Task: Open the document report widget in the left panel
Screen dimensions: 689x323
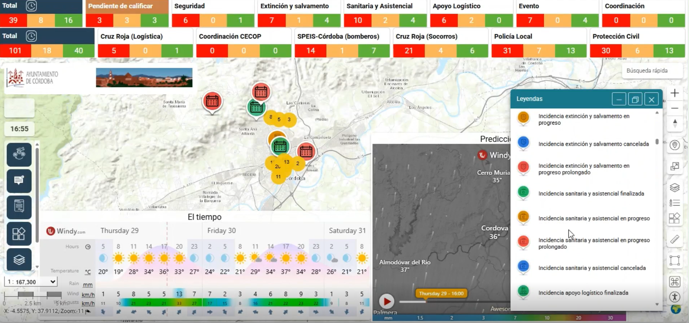Action: [x=19, y=207]
